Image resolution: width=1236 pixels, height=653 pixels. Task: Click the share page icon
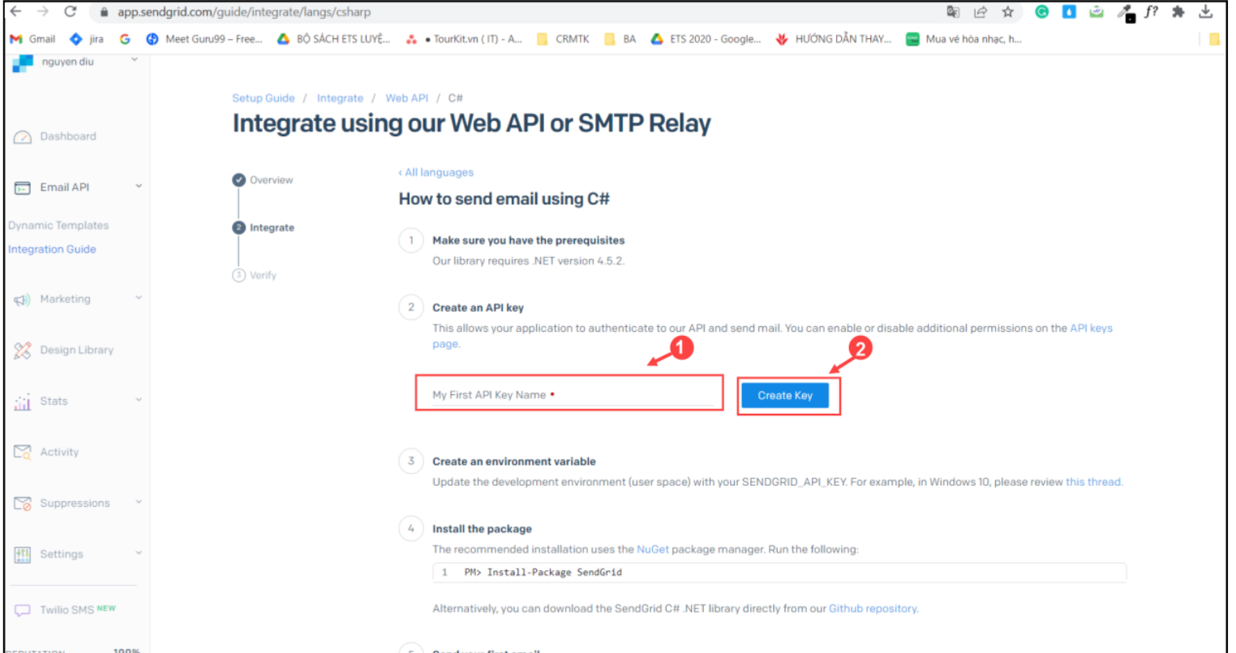click(980, 11)
